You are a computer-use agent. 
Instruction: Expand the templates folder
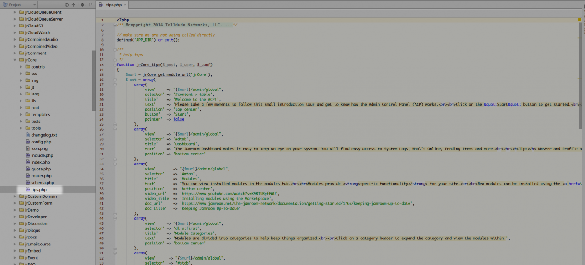coord(21,115)
